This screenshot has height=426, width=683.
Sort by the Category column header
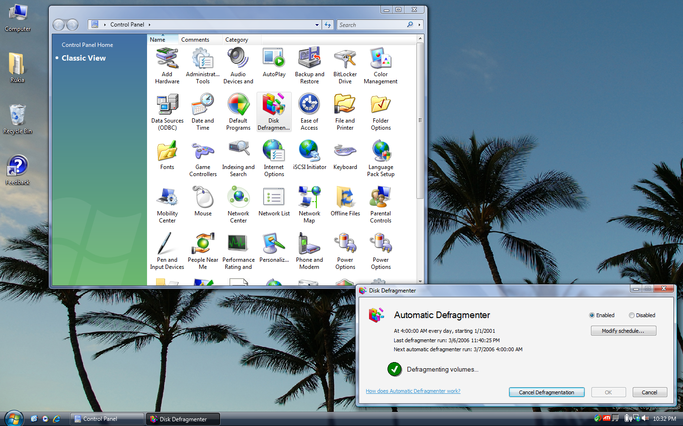(x=237, y=40)
